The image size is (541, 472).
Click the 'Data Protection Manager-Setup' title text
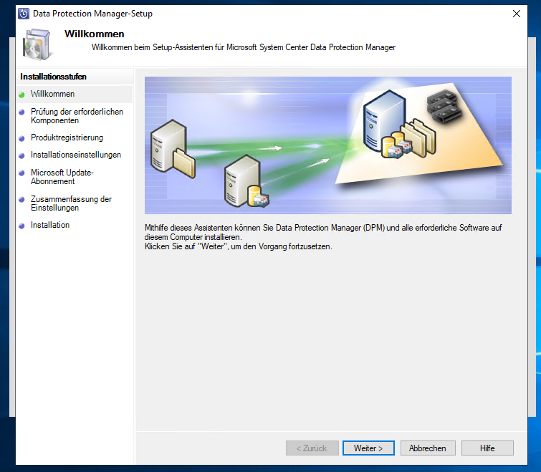click(x=92, y=14)
